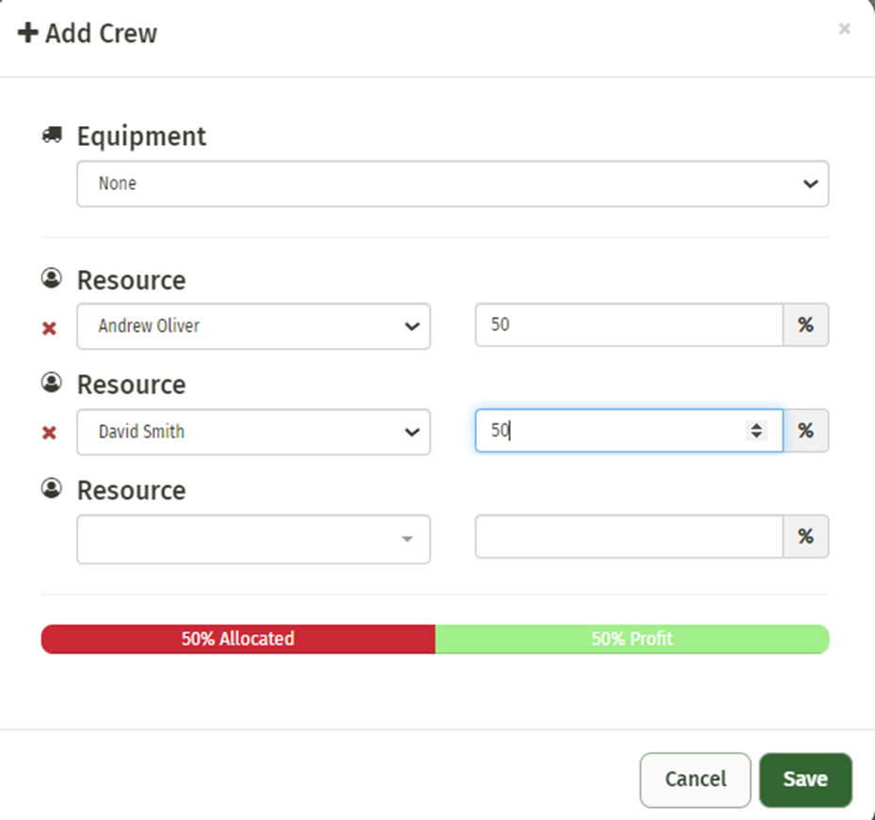Click person icon above empty resource

click(51, 489)
